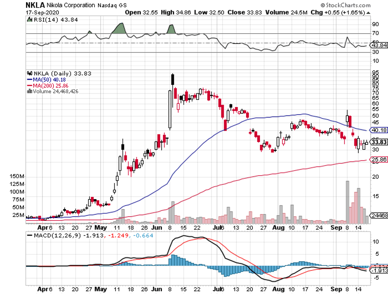
Task: Click the 43.84 RSI value tag on right axis
Action: [x=379, y=45]
